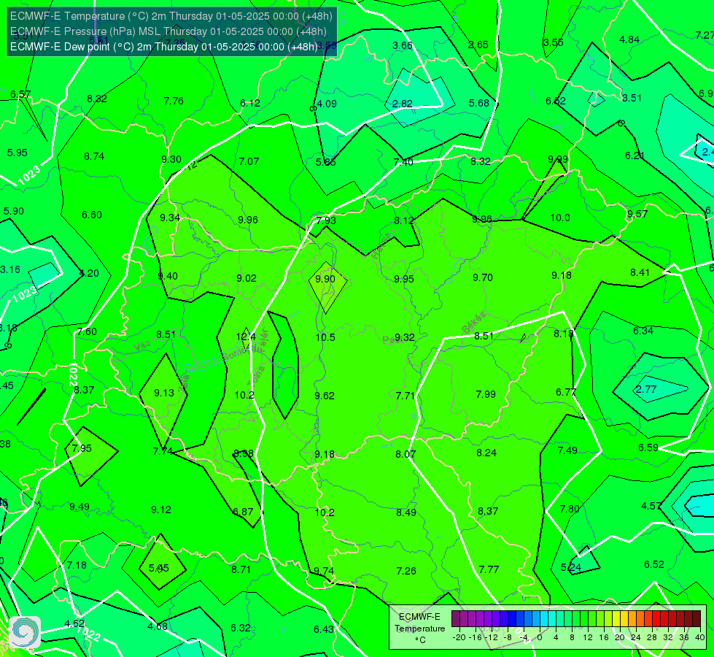
Task: Click the 9.02 temperature value
Action: tap(247, 278)
